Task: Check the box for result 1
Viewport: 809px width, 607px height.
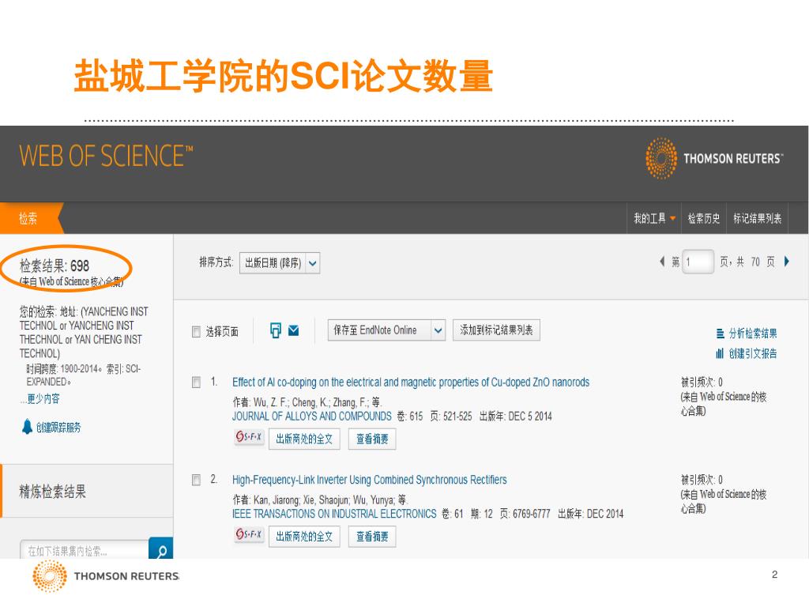Action: click(196, 383)
